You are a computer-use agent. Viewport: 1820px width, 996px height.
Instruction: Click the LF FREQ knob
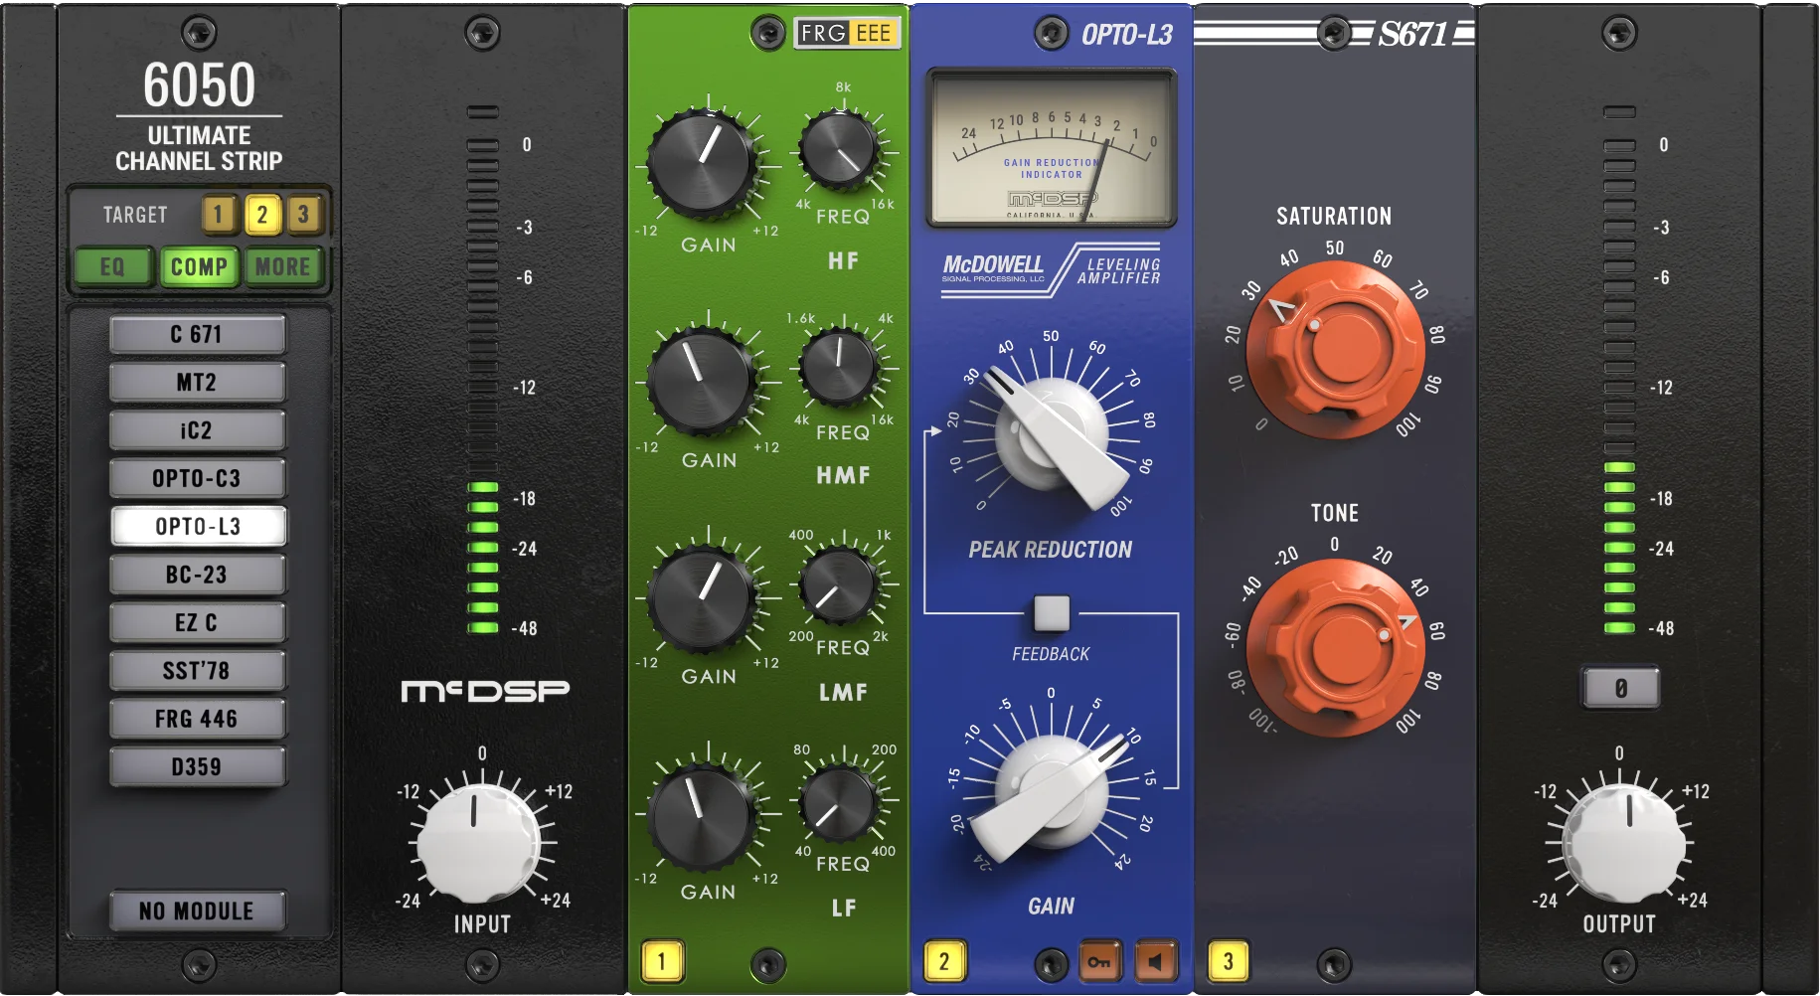click(840, 801)
